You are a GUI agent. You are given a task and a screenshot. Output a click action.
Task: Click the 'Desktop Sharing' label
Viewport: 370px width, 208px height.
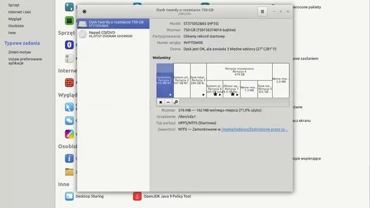(90, 196)
